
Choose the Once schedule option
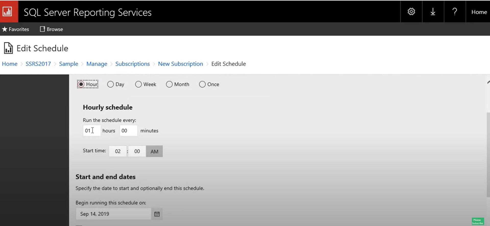coord(202,84)
